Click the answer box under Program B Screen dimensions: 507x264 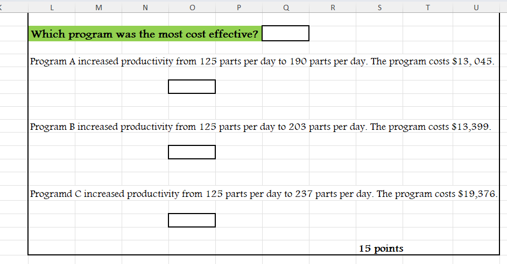192,152
